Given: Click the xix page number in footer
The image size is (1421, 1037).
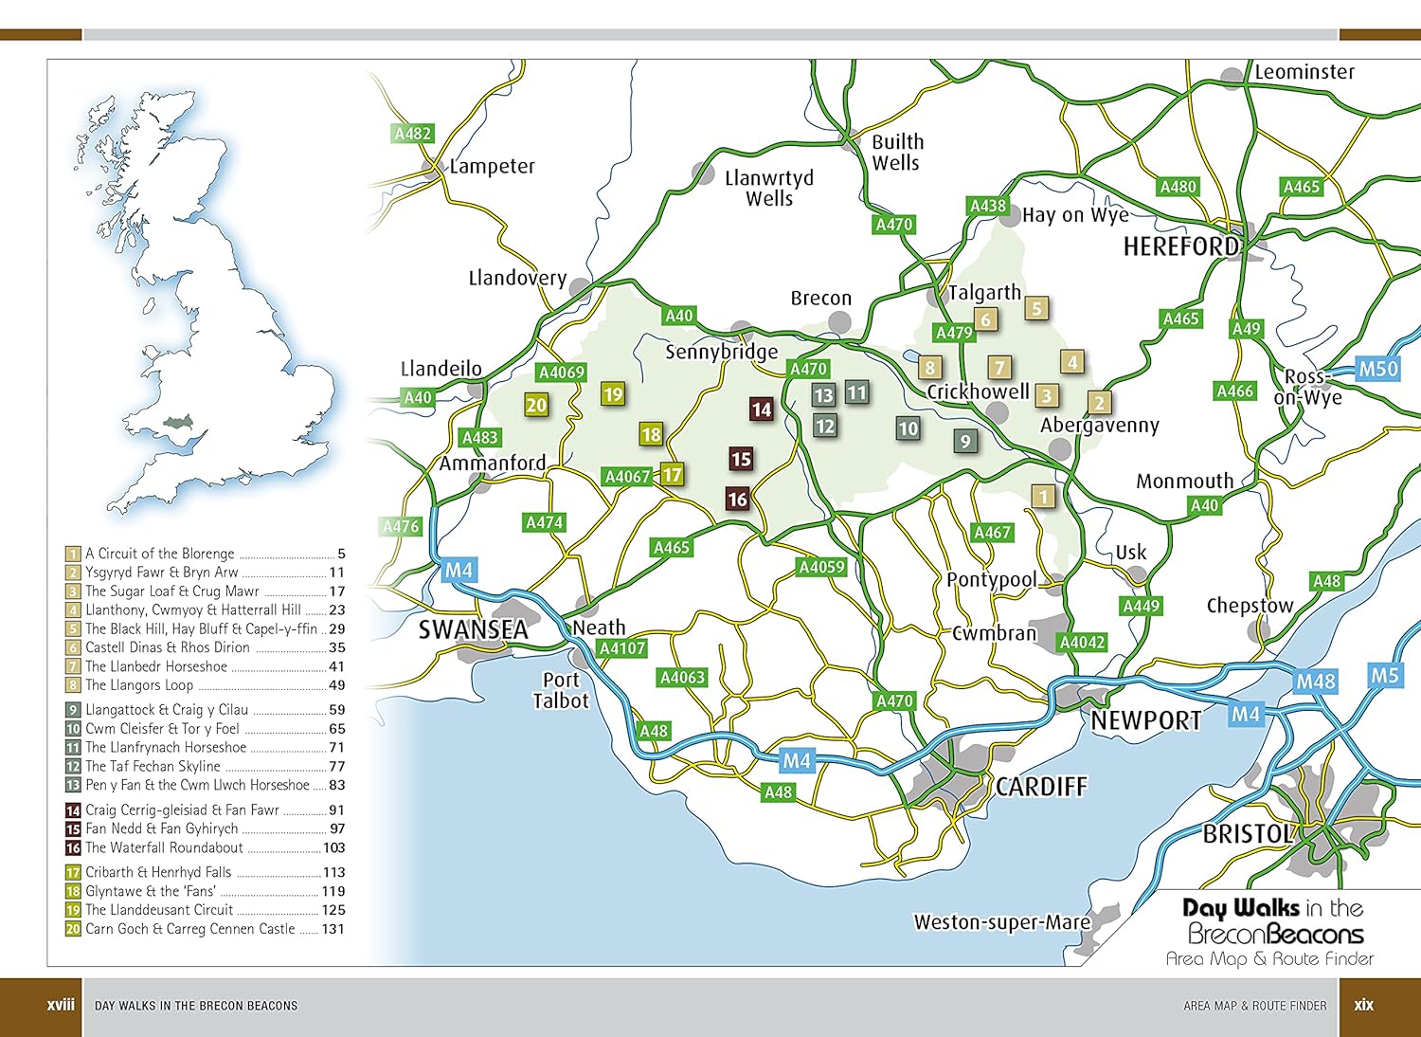Looking at the screenshot, I should (x=1363, y=1005).
